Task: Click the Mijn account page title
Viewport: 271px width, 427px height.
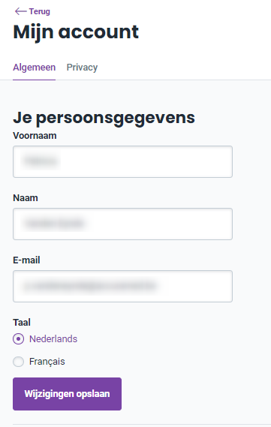Action: (76, 32)
